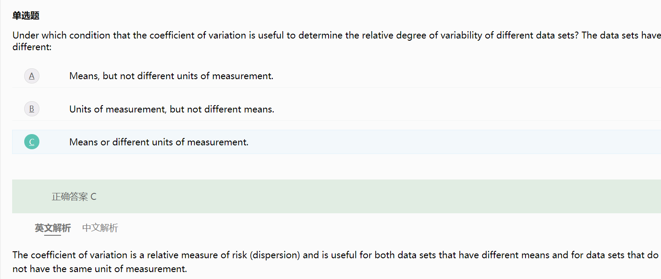
Task: Click the word 'different:' ending the question
Action: (x=32, y=47)
